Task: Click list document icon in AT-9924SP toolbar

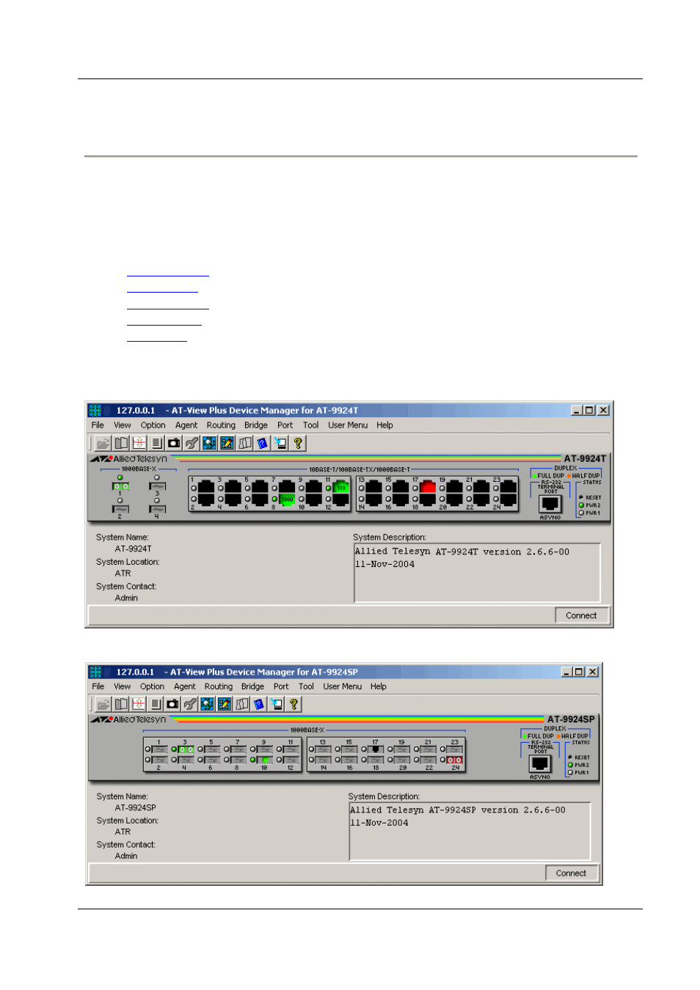Action: [156, 704]
